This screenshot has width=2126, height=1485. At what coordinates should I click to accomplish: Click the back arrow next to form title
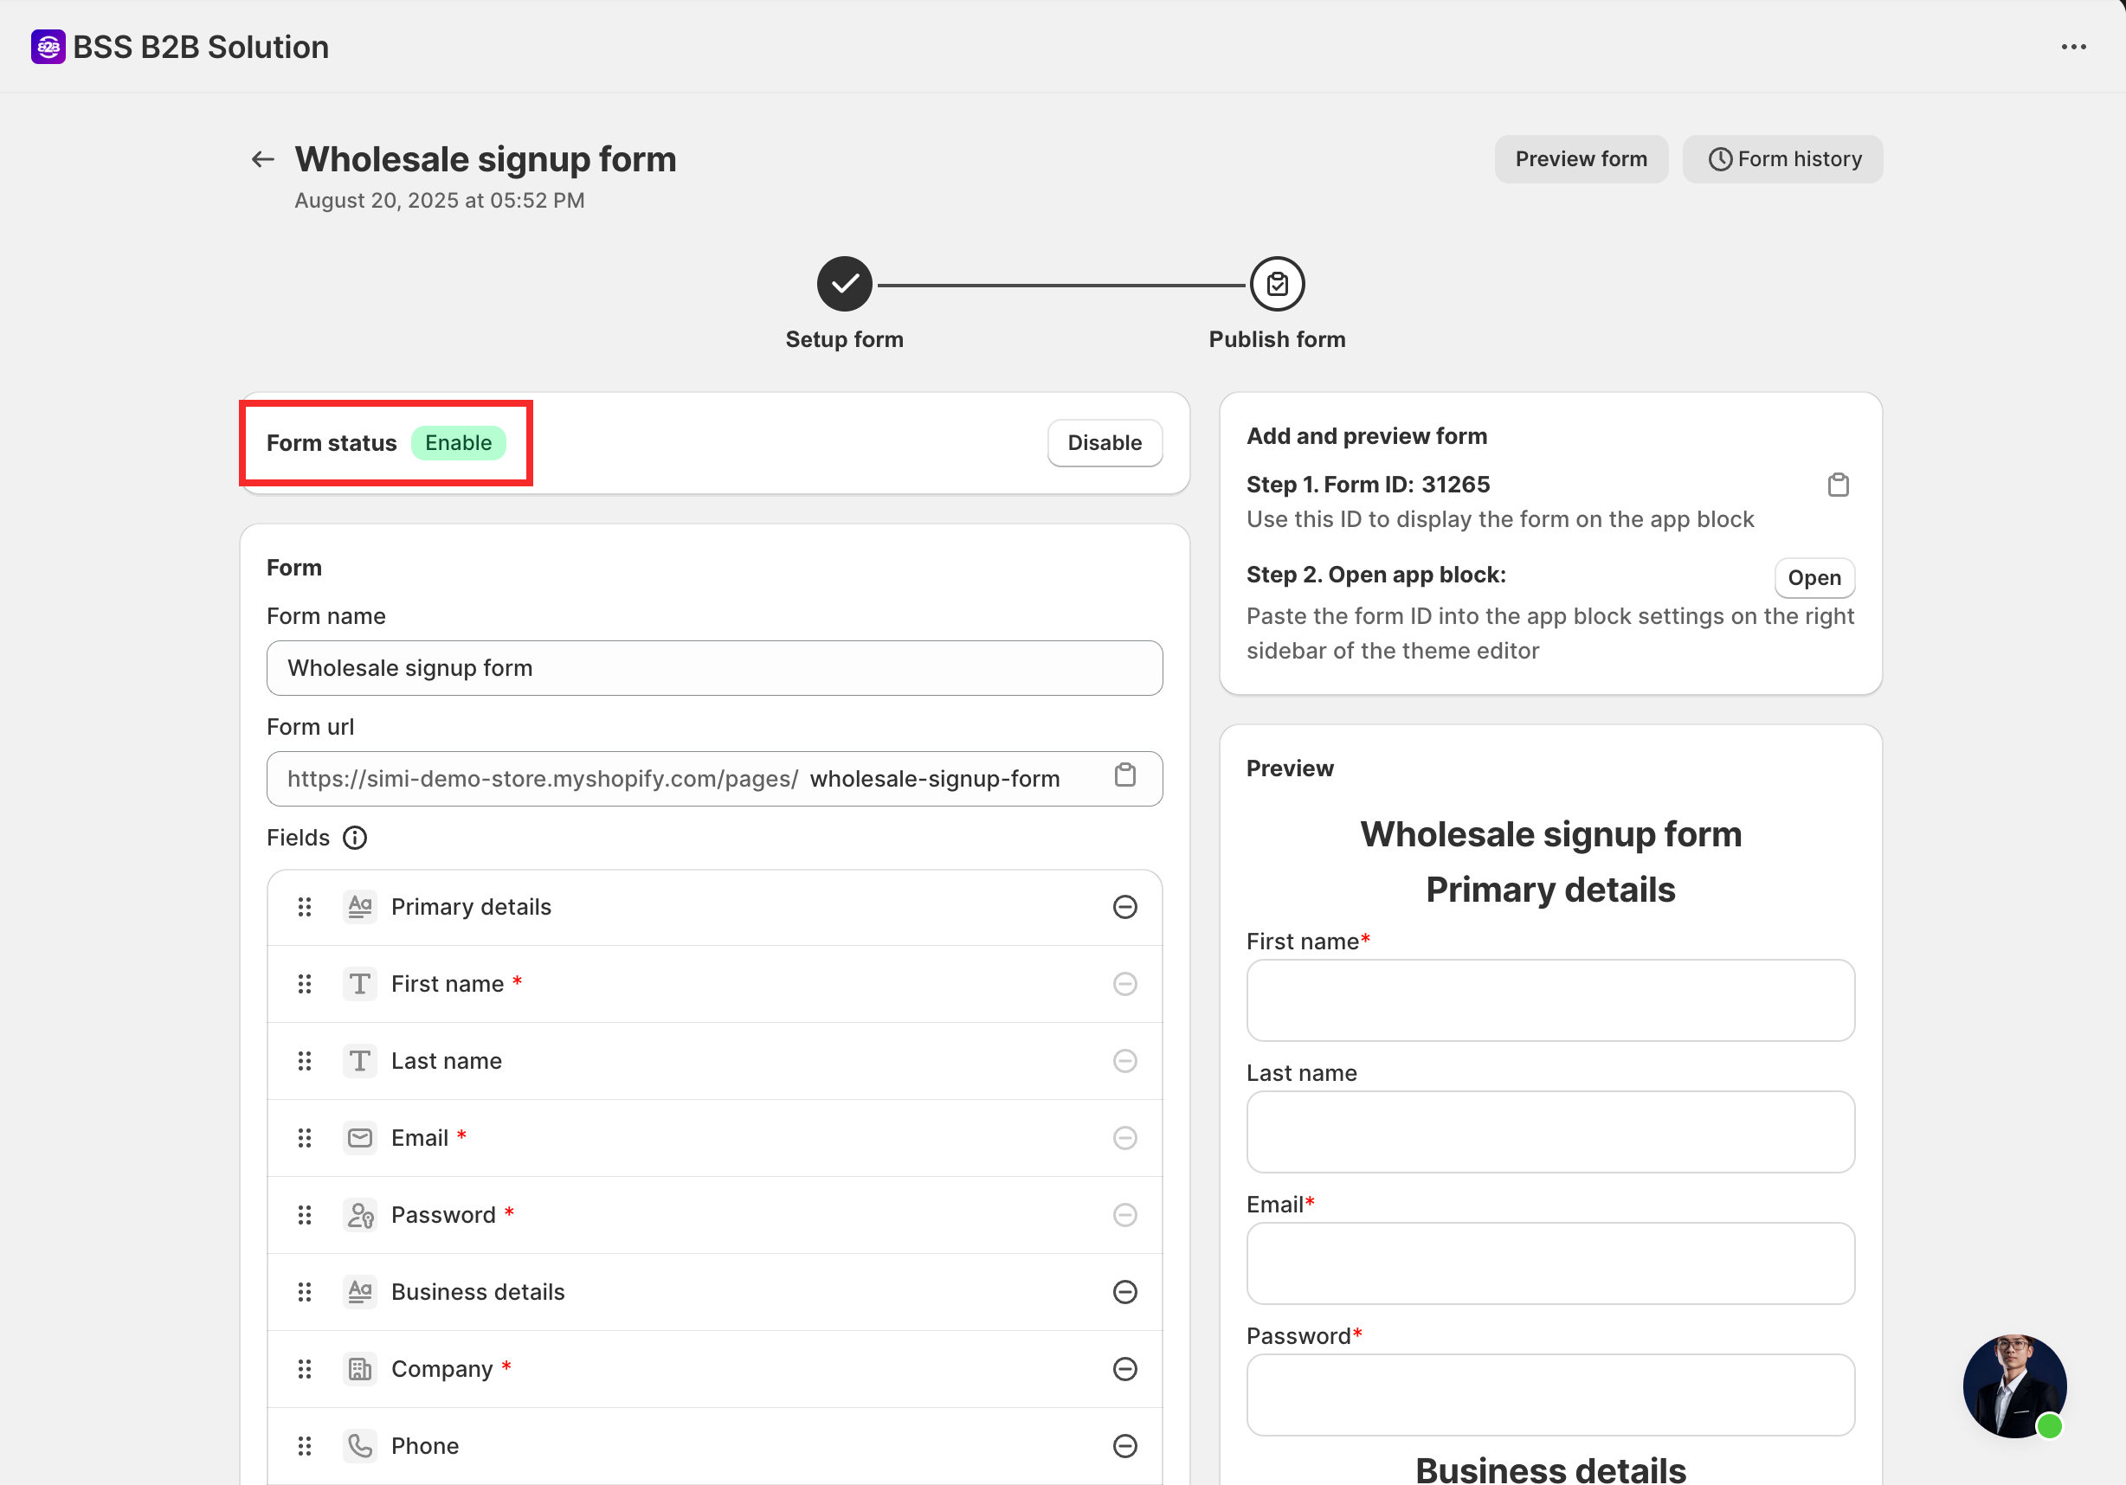click(263, 159)
